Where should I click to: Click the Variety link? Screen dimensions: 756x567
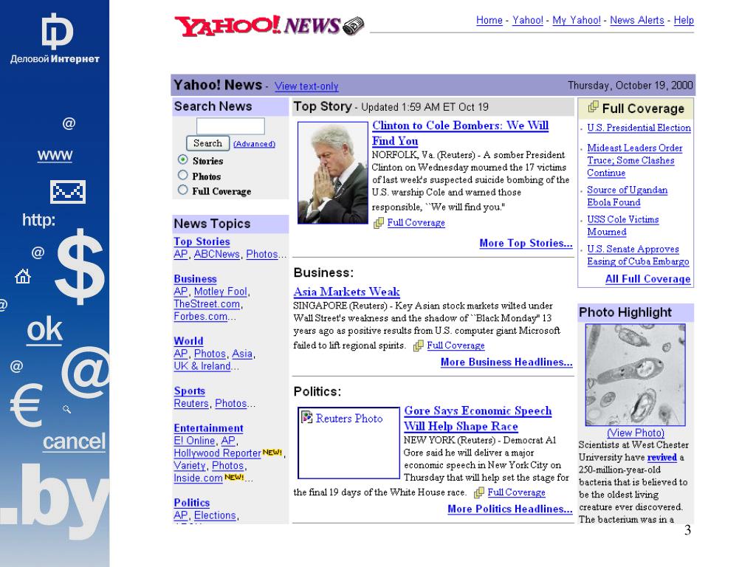pos(190,465)
